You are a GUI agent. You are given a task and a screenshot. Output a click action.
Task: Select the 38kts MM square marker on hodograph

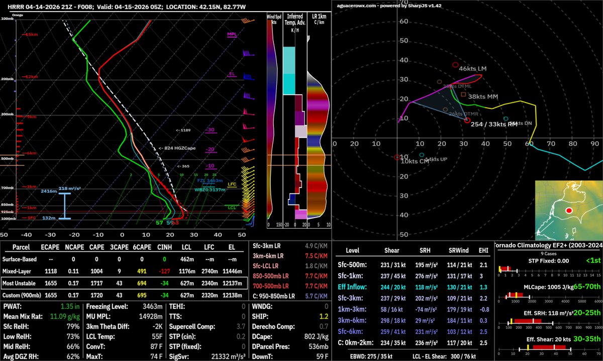(463, 94)
